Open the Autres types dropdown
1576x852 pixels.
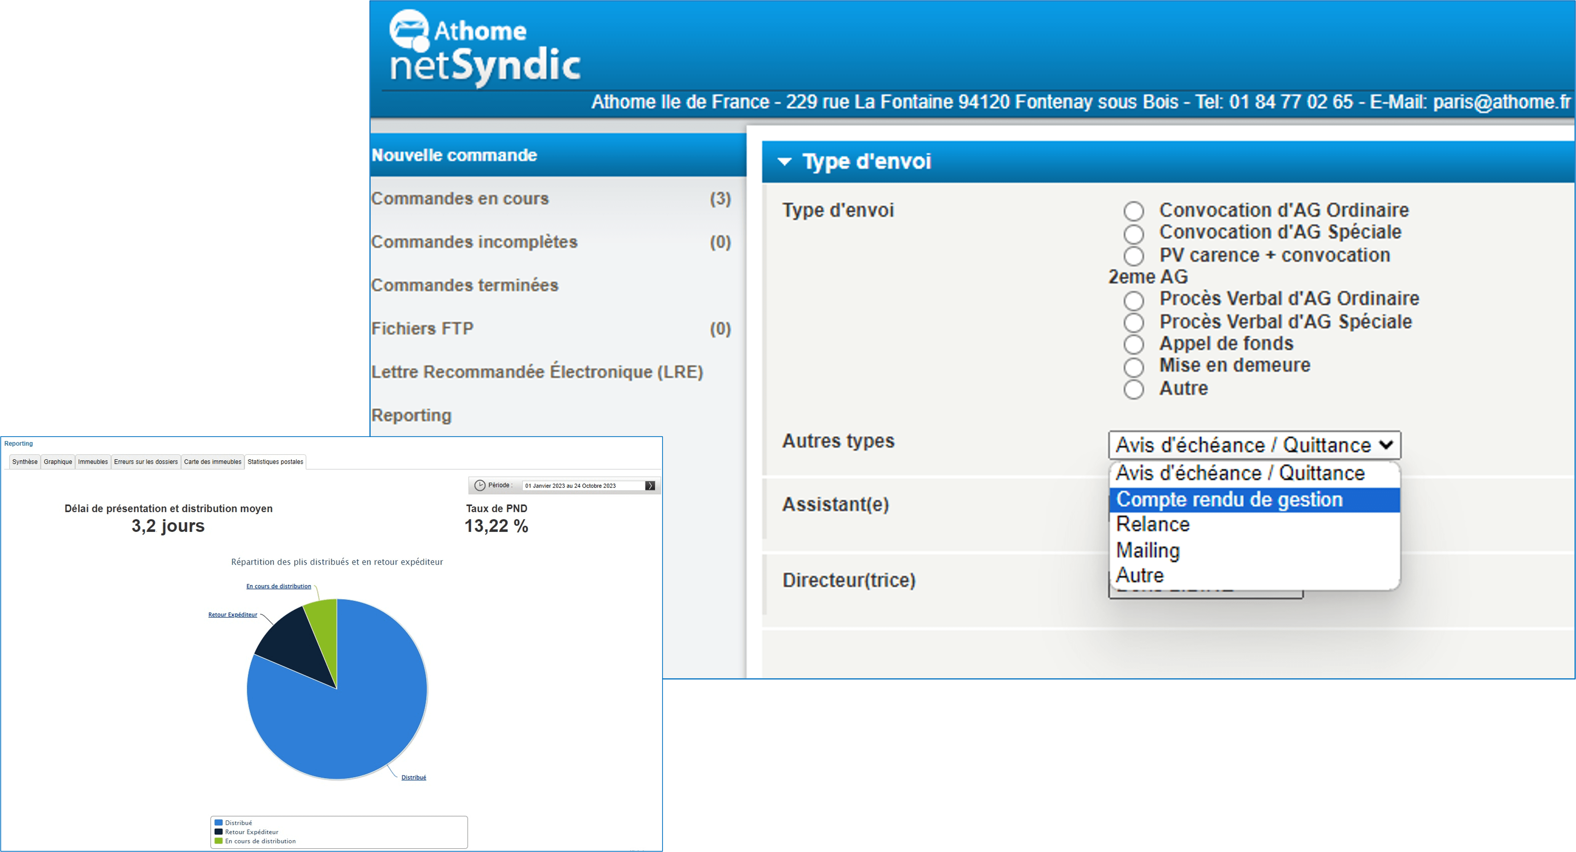(1254, 445)
